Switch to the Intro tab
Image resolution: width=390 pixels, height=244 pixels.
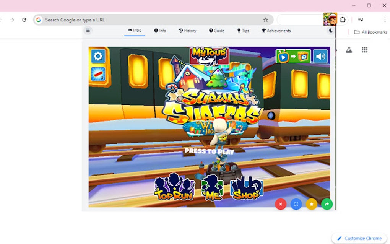click(135, 30)
